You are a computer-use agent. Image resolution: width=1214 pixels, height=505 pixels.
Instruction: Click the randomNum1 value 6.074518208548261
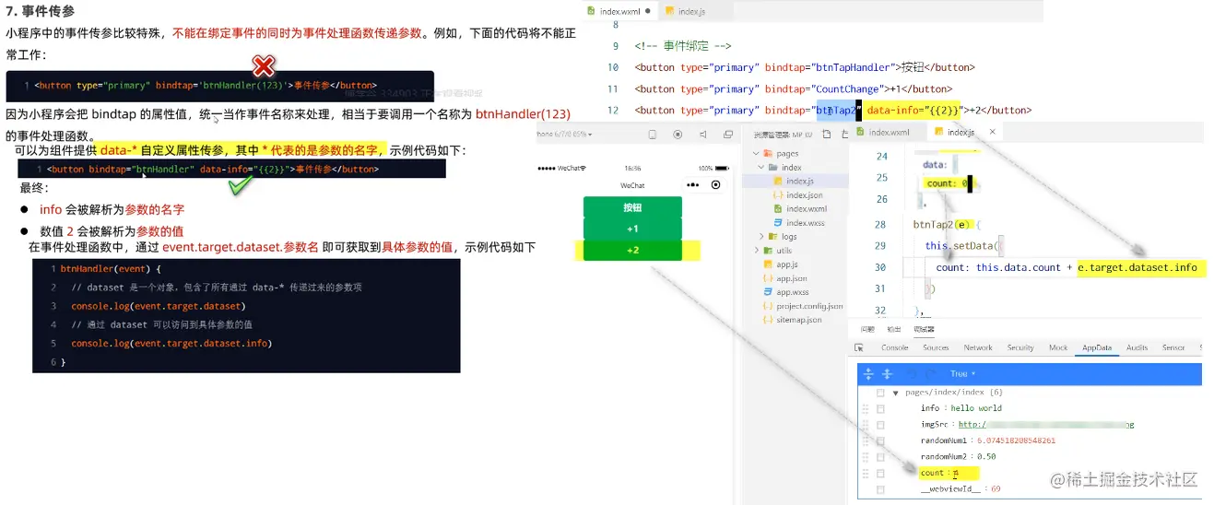coord(1016,440)
